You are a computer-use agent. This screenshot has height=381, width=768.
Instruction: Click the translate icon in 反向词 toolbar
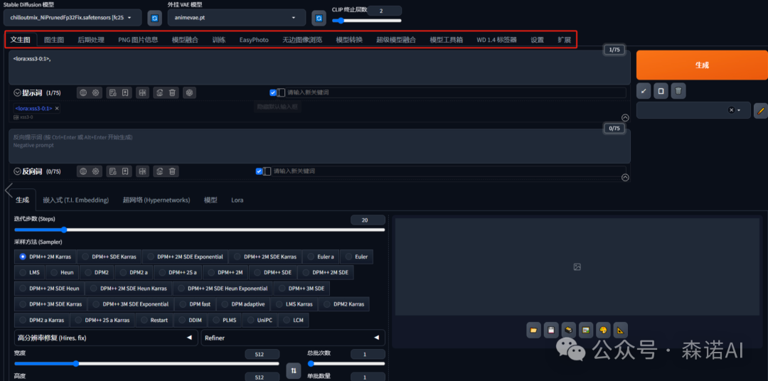tap(142, 171)
